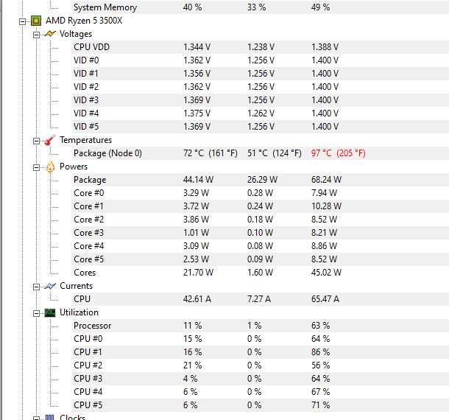This screenshot has height=420, width=449.
Task: Select the System Memory row
Action: pyautogui.click(x=105, y=7)
